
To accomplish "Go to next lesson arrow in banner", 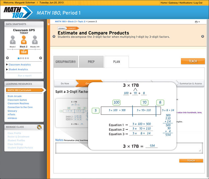I will [x=202, y=36].
